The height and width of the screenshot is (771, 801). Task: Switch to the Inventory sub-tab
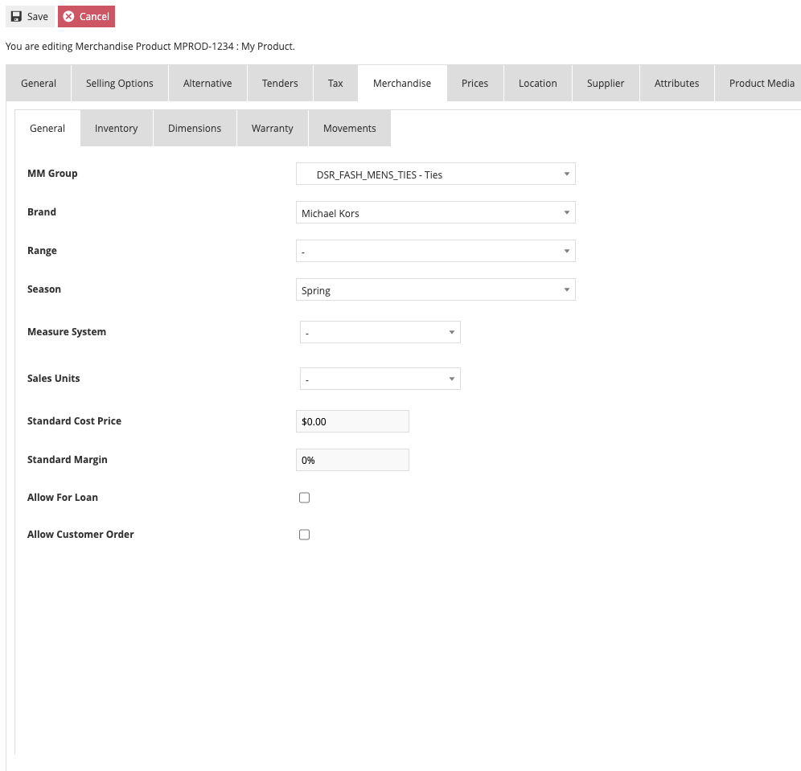(117, 128)
